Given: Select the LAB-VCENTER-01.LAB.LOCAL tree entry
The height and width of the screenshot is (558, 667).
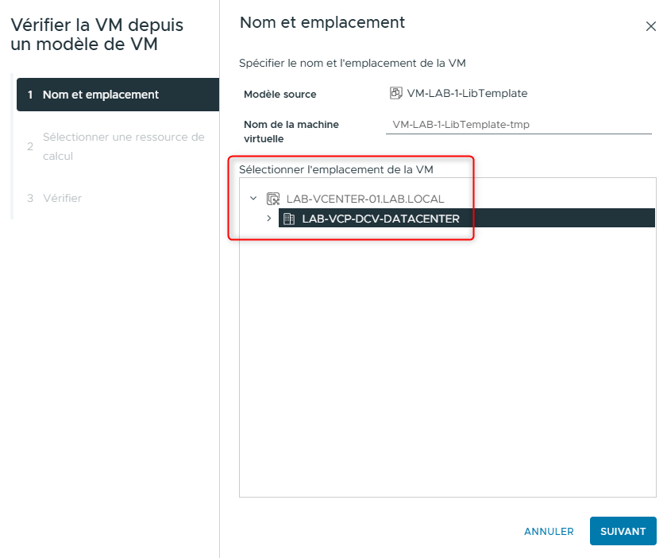Looking at the screenshot, I should [364, 199].
